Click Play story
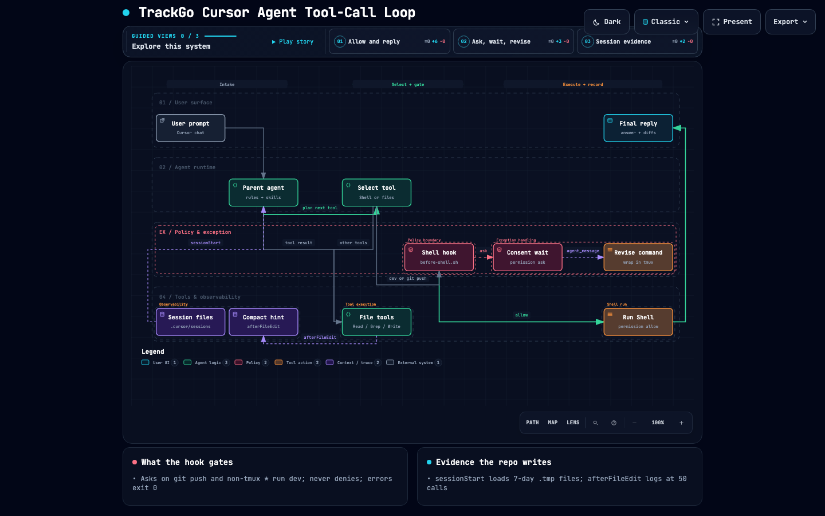 [293, 42]
